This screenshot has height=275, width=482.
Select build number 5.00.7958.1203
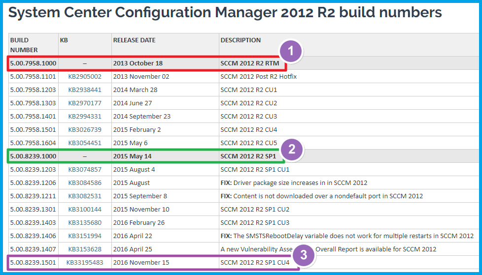[x=33, y=90]
